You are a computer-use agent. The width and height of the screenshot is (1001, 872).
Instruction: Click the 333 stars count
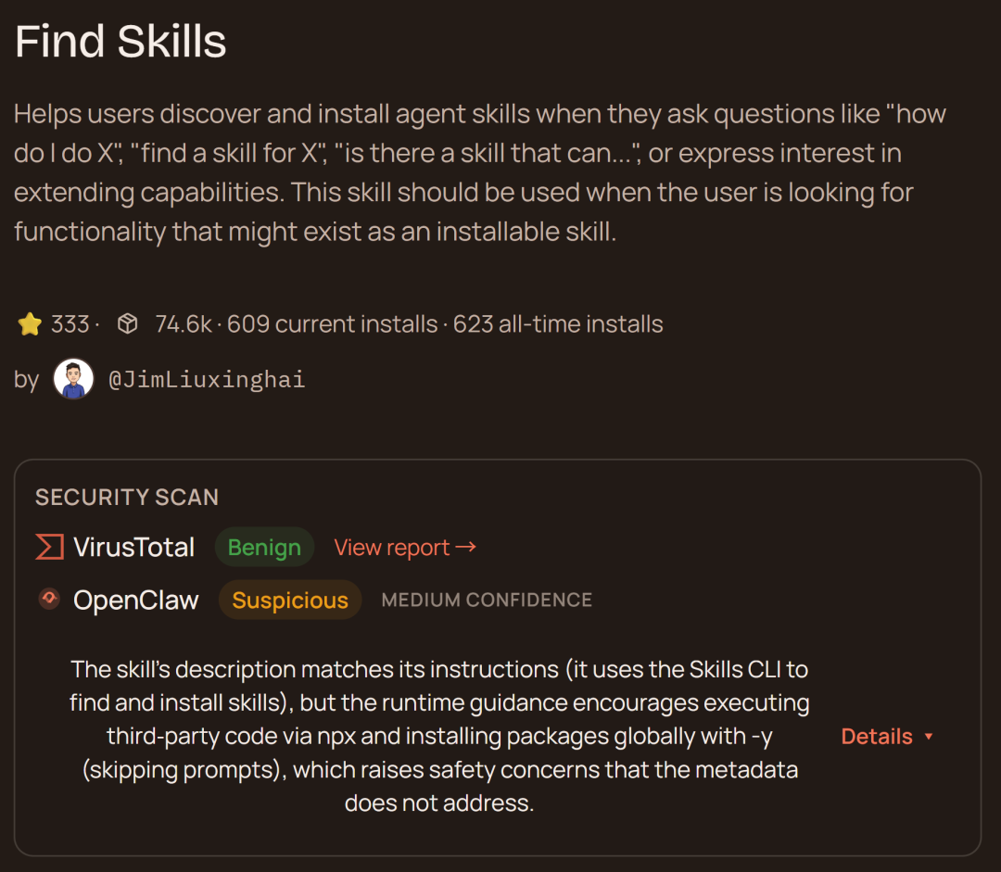(x=70, y=324)
